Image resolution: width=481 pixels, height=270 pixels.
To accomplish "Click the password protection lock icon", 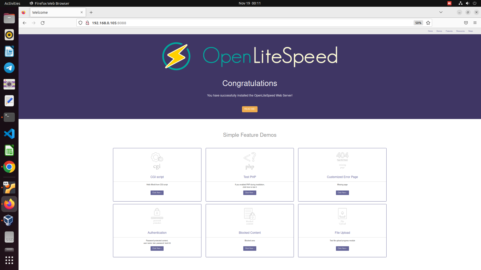I will tap(157, 216).
